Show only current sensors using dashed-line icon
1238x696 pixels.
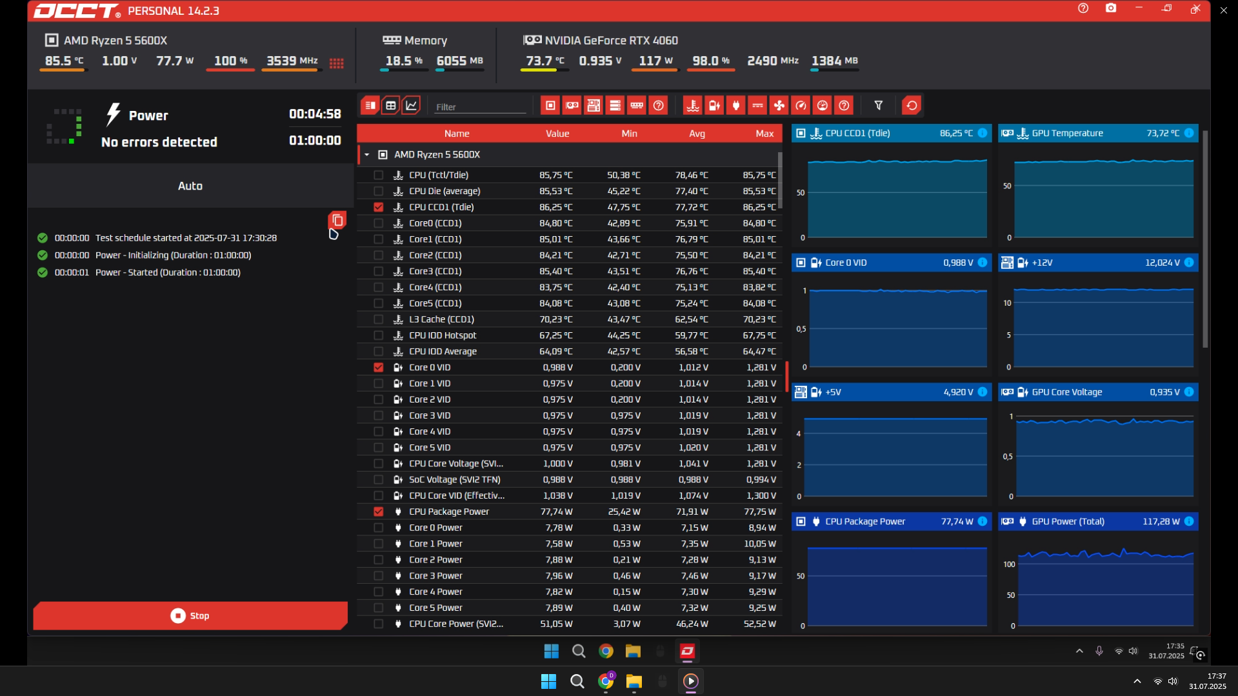click(x=757, y=106)
